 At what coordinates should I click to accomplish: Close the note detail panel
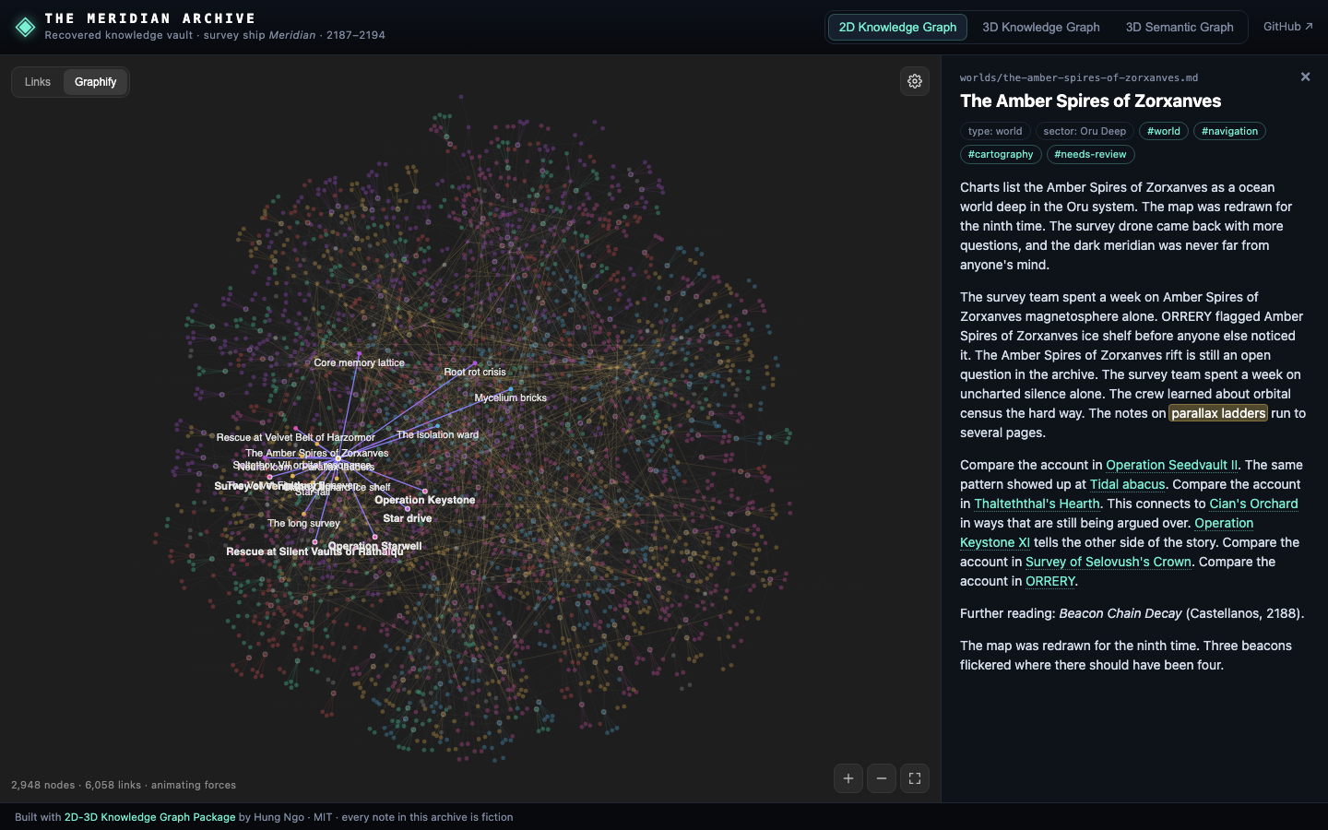click(1305, 77)
